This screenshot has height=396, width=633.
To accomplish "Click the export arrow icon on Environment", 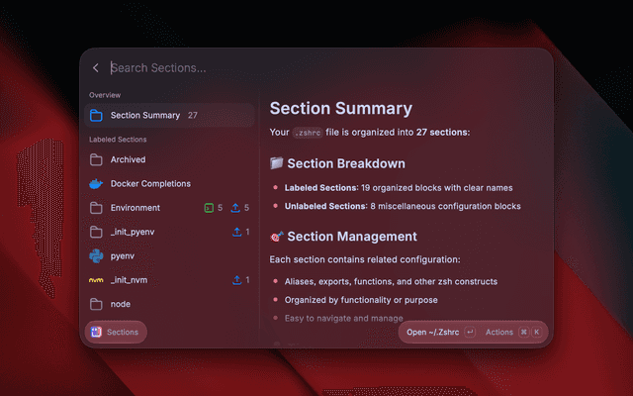I will pyautogui.click(x=235, y=208).
